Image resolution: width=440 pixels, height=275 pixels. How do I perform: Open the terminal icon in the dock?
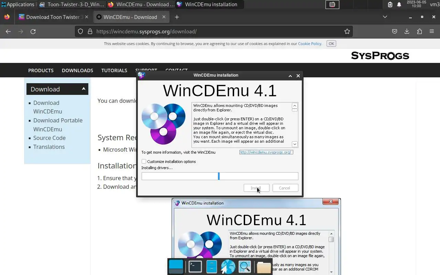click(x=195, y=266)
